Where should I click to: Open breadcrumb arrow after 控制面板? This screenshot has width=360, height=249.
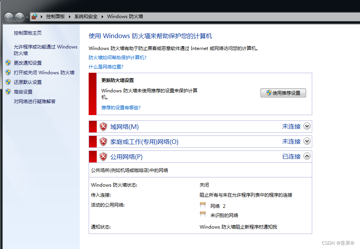[69, 17]
